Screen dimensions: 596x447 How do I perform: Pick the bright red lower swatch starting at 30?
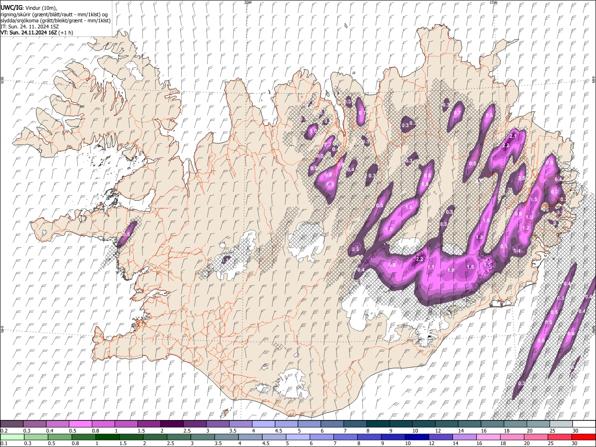(584, 437)
